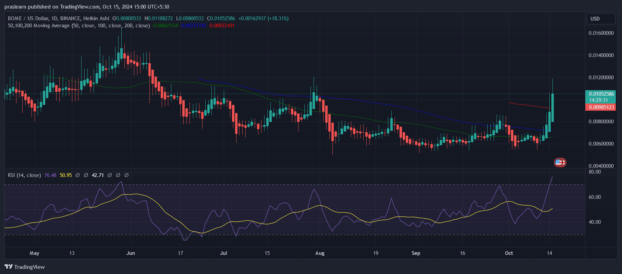
Task: Click the RSI value 42.71
Action: click(98, 175)
